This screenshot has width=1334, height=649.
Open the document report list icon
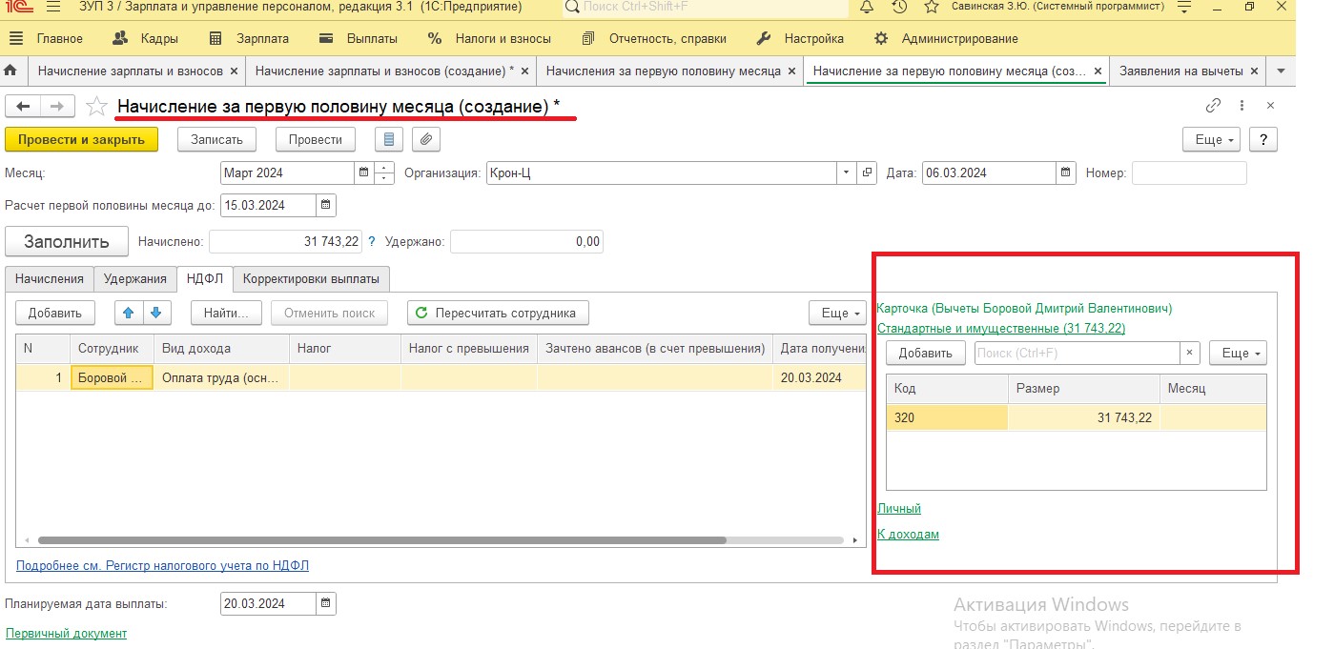coord(388,139)
